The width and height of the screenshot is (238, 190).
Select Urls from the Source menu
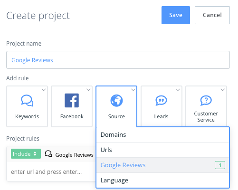pos(163,150)
